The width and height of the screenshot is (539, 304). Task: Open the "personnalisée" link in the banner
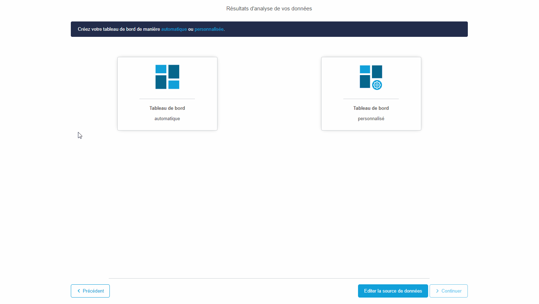[209, 29]
